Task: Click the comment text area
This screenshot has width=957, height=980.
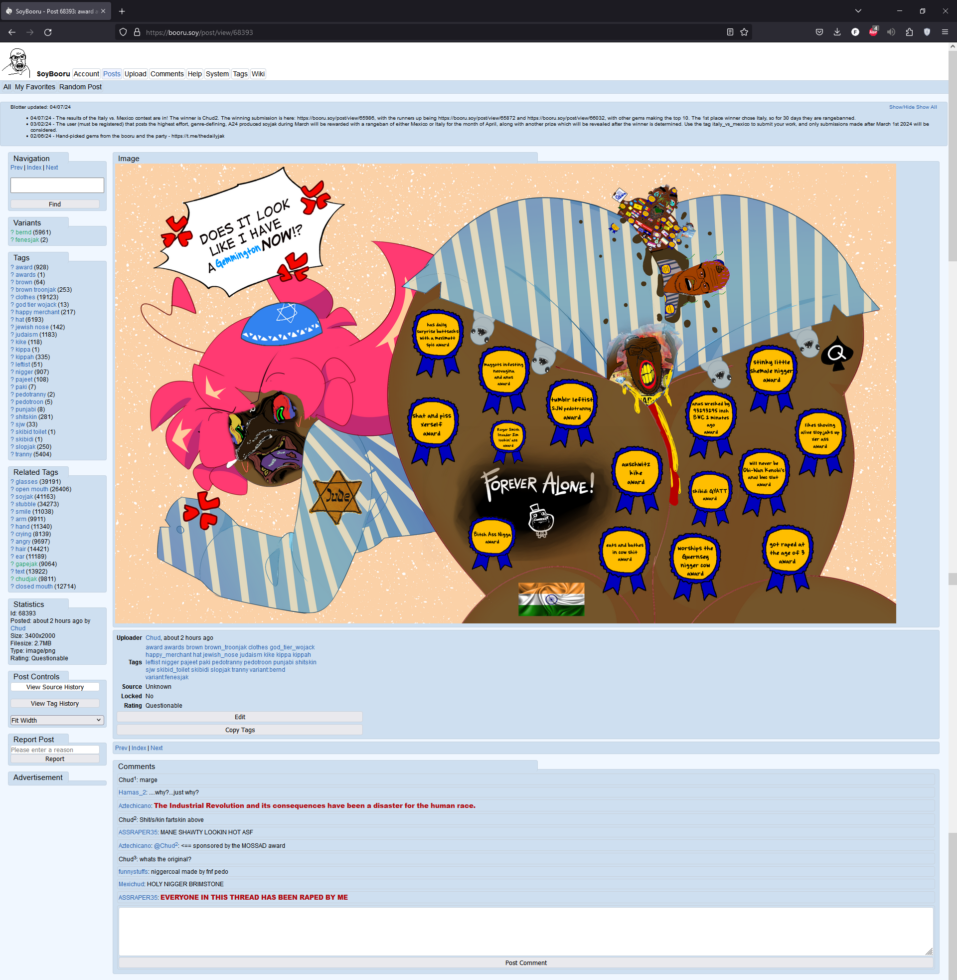Action: pos(525,931)
